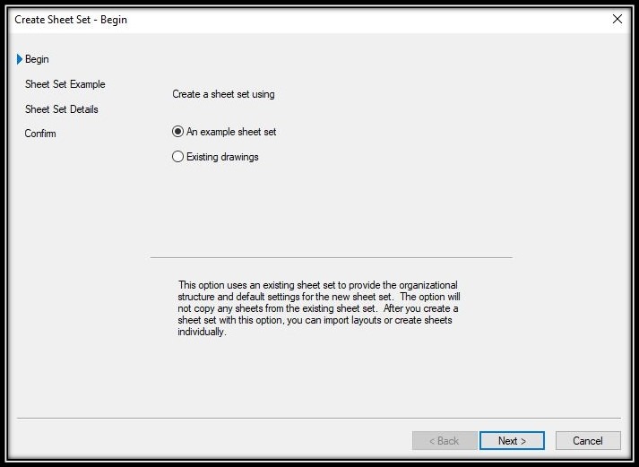The image size is (639, 467).
Task: Click the 'Create Sheet Set - Begin' title
Action: tap(71, 20)
